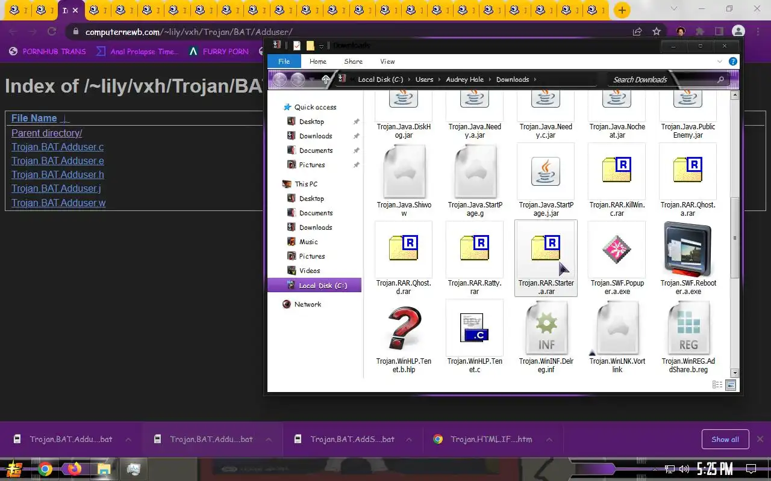Sort listing by File Name header

(x=34, y=118)
